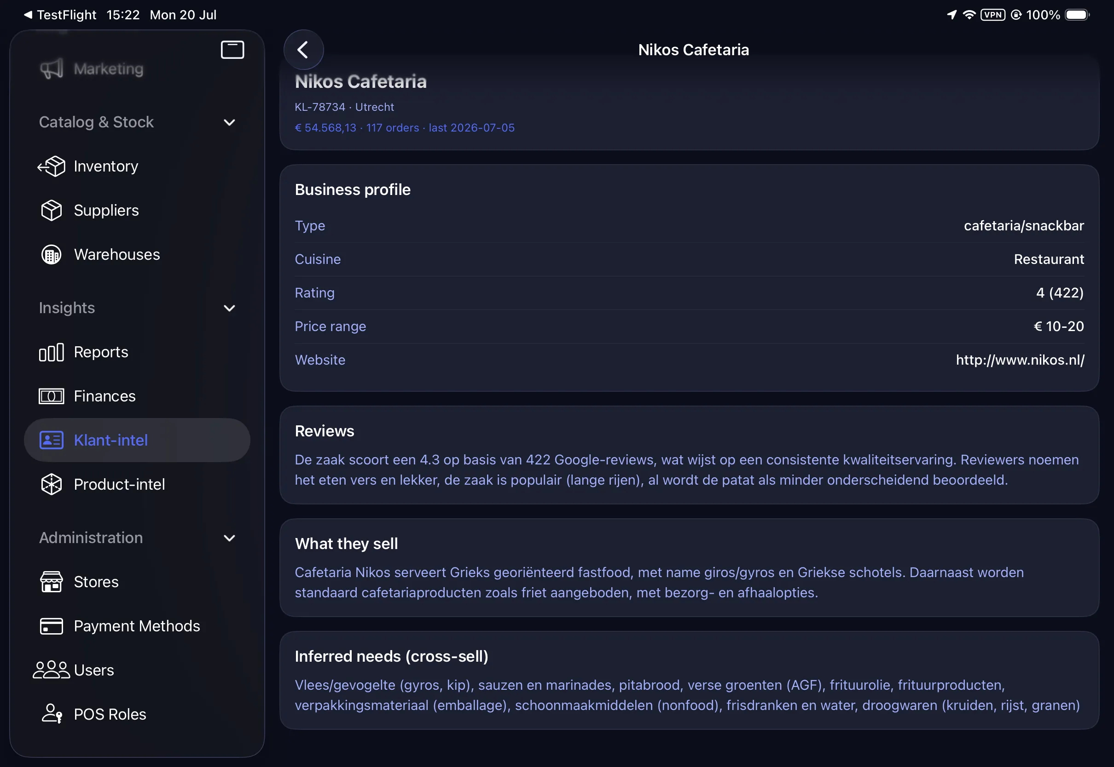Click the Warehouses building icon
Viewport: 1114px width, 767px height.
coord(52,255)
